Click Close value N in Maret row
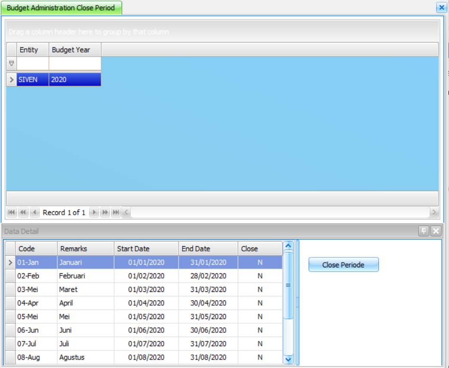The image size is (449, 368). pyautogui.click(x=260, y=290)
